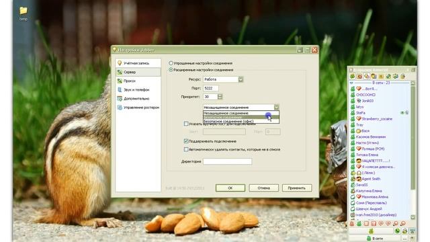Screen dimensions: 430x242
Task: Open the Звук и телефон section
Action: pyautogui.click(x=138, y=89)
